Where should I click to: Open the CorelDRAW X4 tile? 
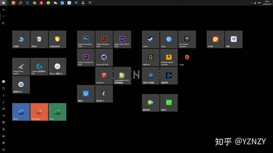pos(122,76)
